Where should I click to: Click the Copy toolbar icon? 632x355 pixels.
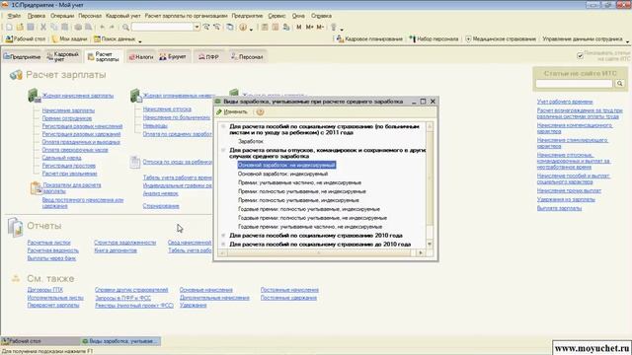coord(53,27)
